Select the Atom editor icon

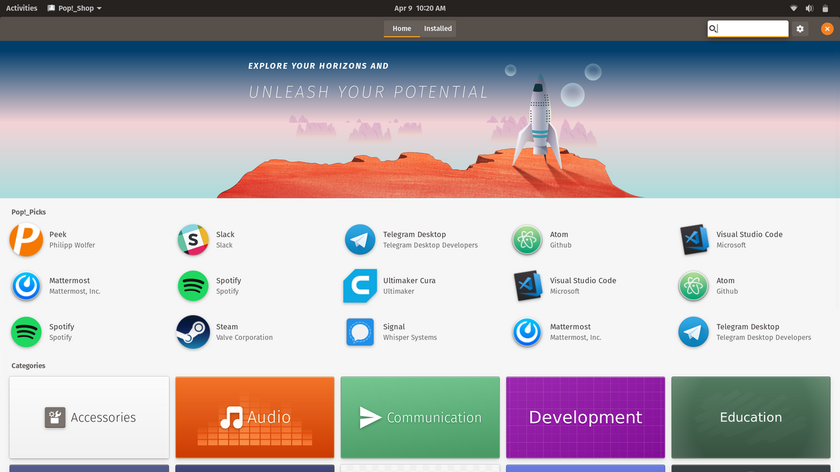point(526,239)
